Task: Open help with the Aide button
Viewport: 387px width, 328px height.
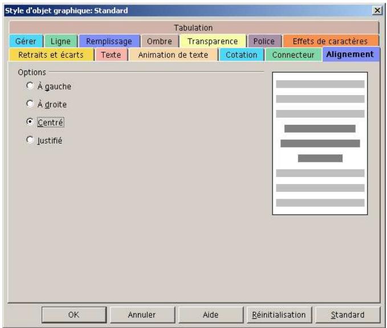Action: 210,315
